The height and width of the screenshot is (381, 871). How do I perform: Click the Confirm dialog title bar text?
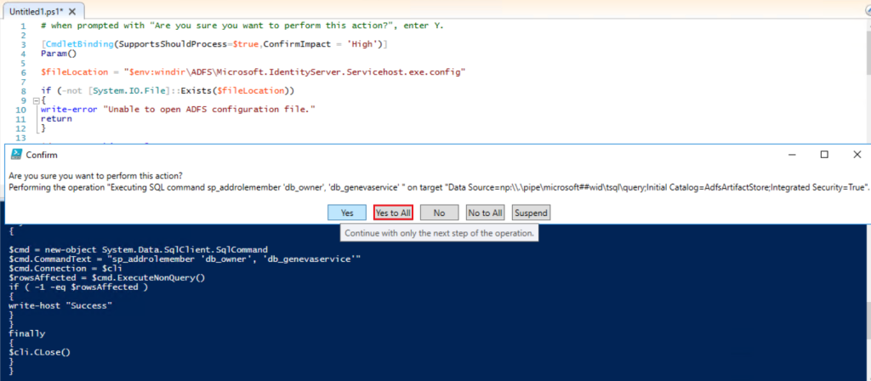[42, 155]
